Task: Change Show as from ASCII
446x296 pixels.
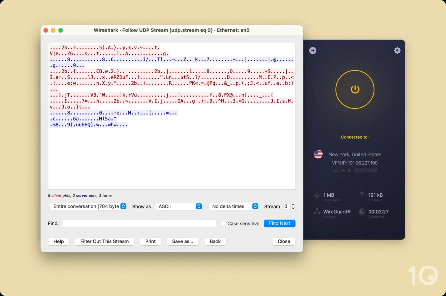Action: coord(179,206)
